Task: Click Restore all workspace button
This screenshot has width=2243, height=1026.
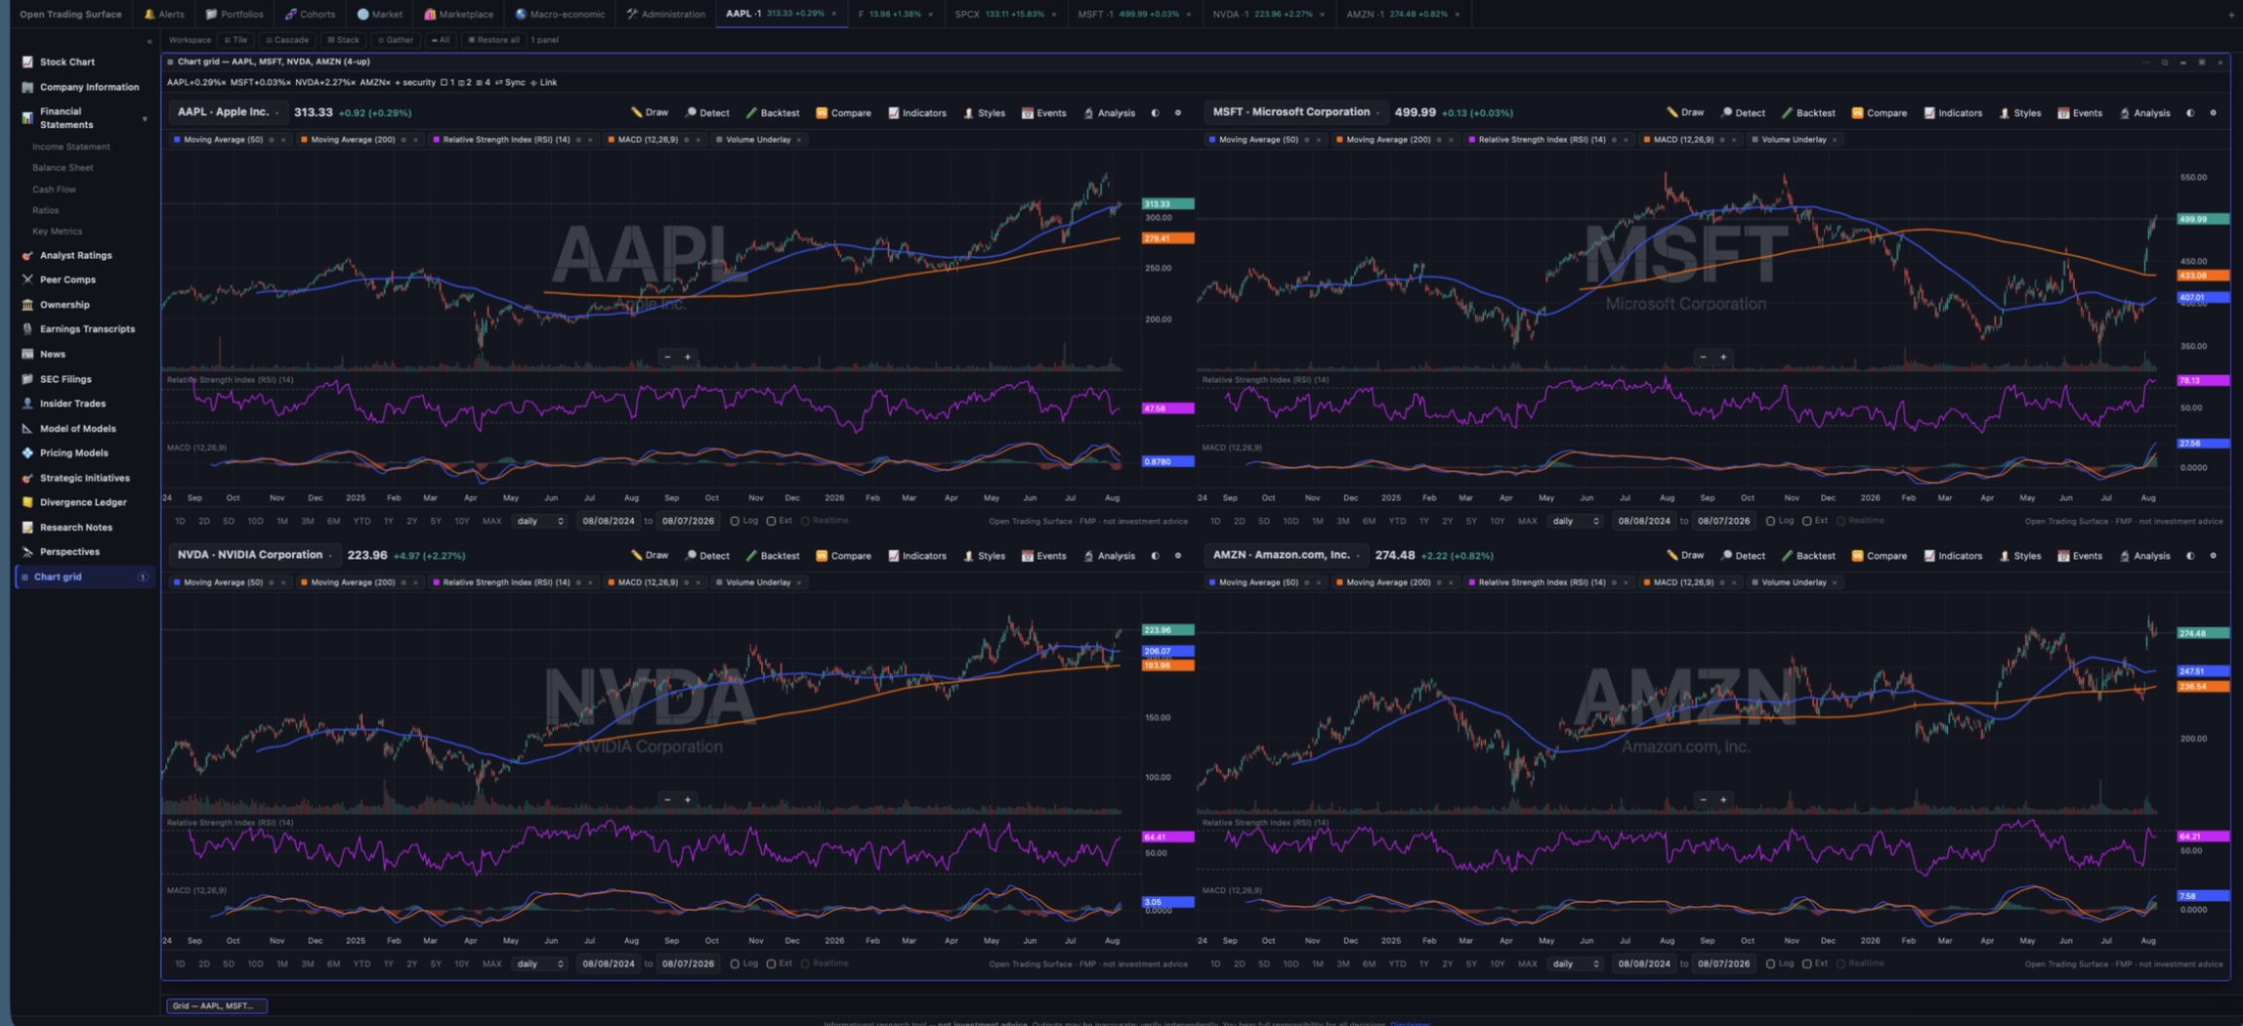Action: click(493, 40)
